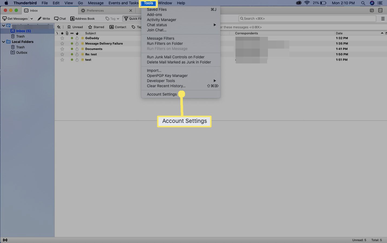This screenshot has height=243, width=387.
Task: Run Junk Mail Controls on Folder
Action: tap(176, 57)
